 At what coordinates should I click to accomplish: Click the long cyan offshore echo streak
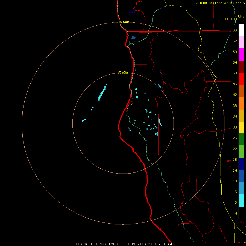click(x=102, y=92)
